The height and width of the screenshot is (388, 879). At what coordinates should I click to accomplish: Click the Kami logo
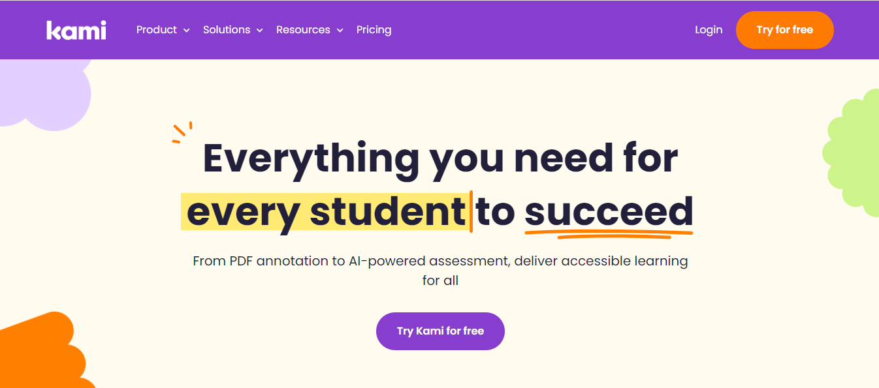click(x=76, y=30)
